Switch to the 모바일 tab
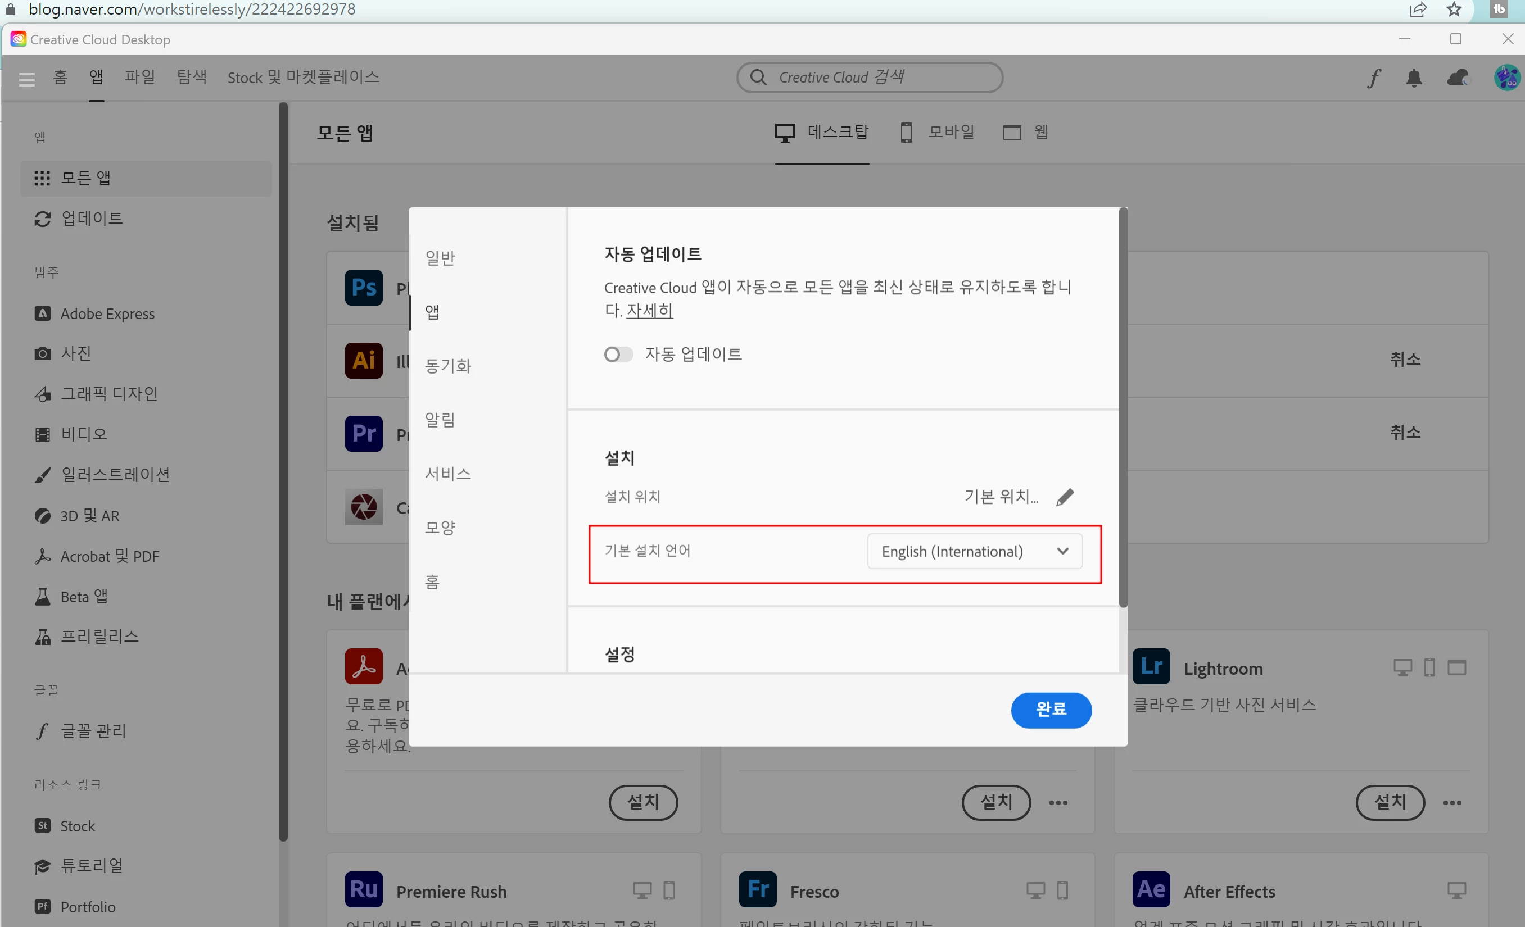 click(937, 133)
